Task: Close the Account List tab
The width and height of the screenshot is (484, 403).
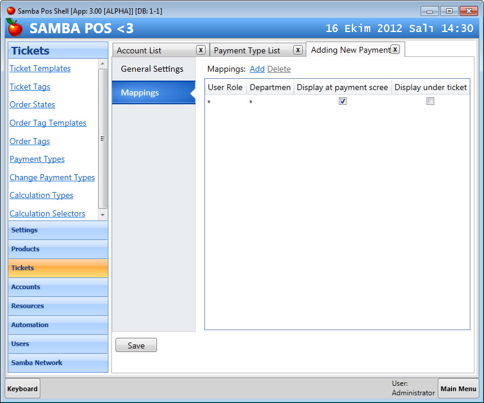Action: click(x=201, y=50)
